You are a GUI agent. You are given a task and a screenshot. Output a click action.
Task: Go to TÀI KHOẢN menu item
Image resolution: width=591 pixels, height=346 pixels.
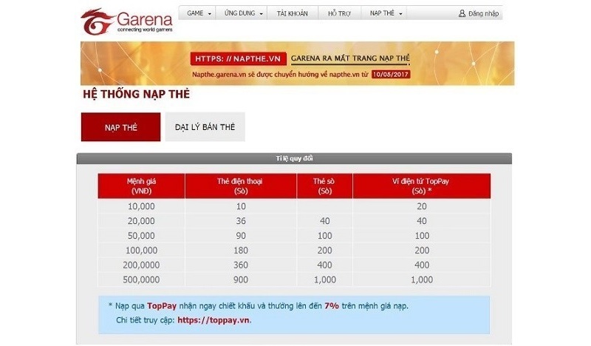click(292, 13)
